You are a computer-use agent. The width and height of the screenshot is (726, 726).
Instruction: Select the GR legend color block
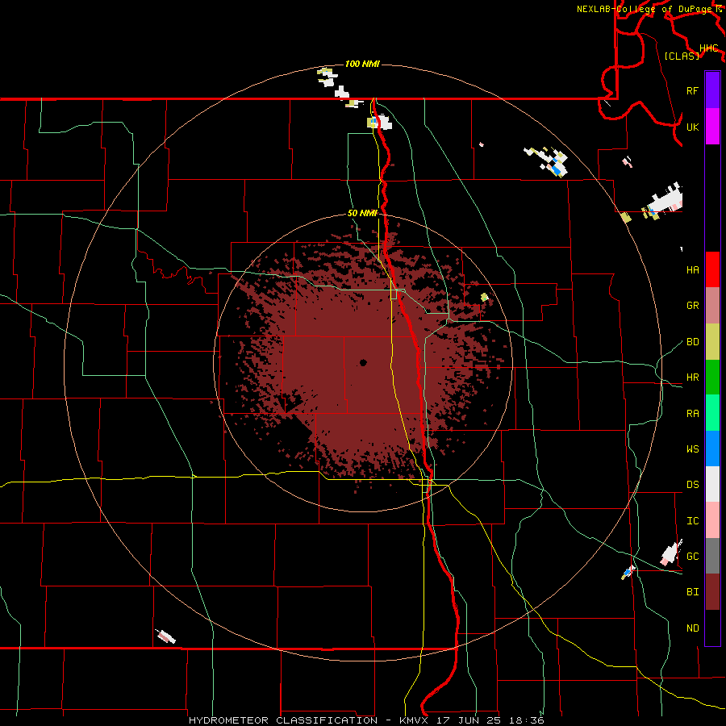click(712, 306)
